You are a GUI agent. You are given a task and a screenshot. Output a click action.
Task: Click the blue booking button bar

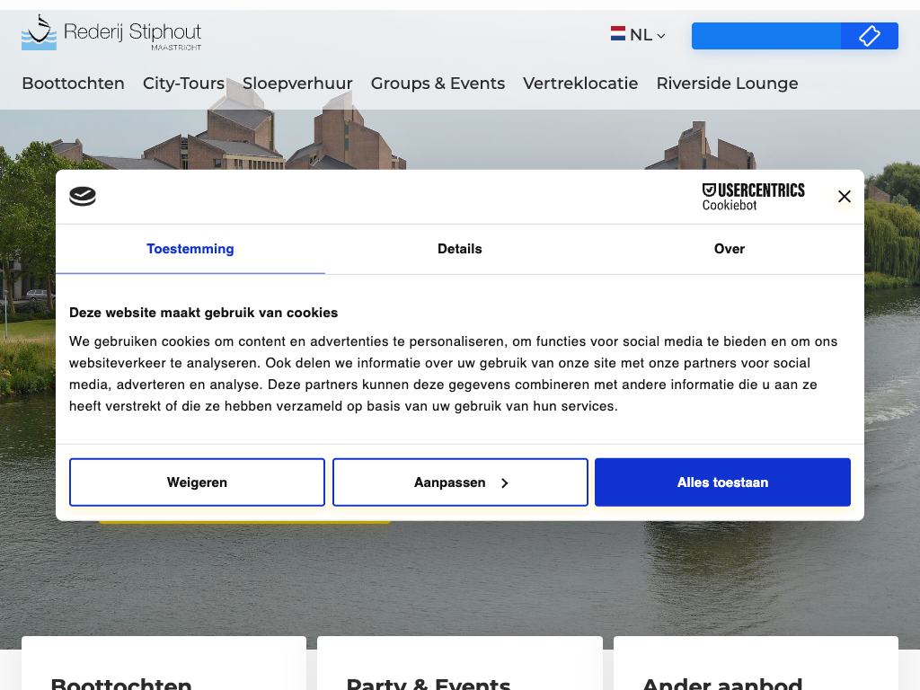click(x=766, y=36)
